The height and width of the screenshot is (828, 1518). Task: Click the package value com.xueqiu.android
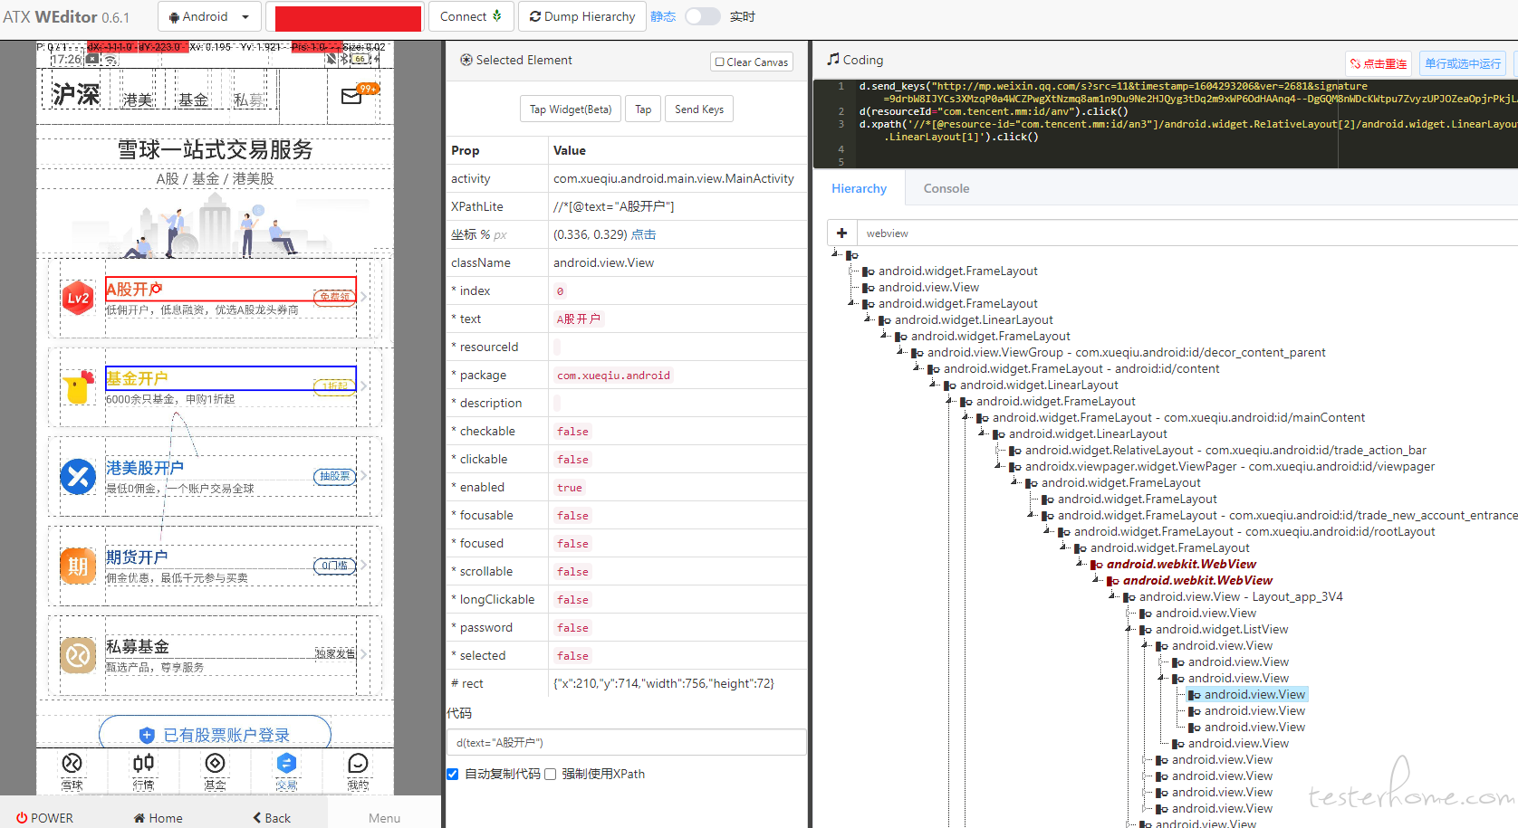click(614, 375)
